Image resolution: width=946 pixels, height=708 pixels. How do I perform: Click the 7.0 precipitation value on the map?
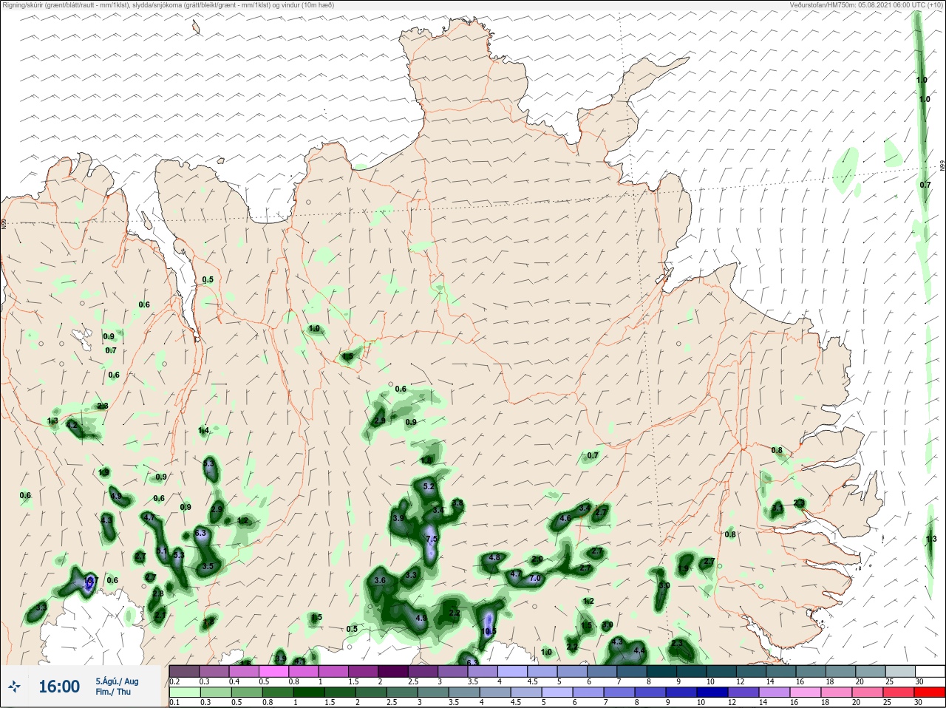(536, 578)
